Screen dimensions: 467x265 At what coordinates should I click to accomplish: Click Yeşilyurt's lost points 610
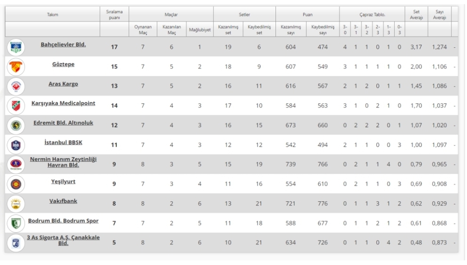point(322,184)
